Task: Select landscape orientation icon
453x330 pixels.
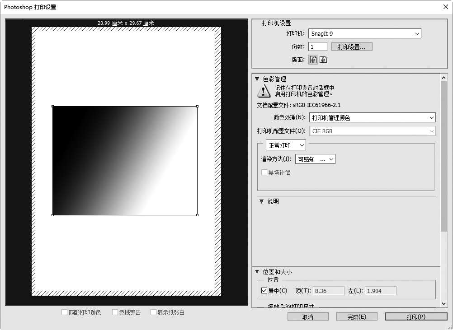Action: tap(323, 60)
